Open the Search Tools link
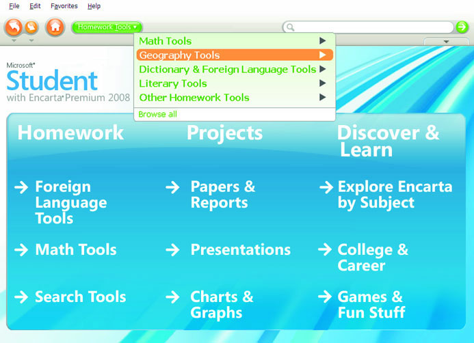The image size is (474, 343). pyautogui.click(x=81, y=297)
